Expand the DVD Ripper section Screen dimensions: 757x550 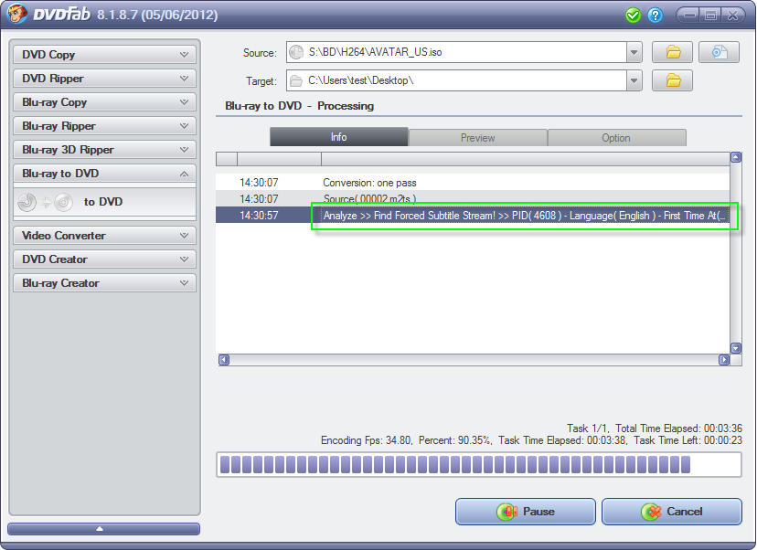(x=104, y=79)
